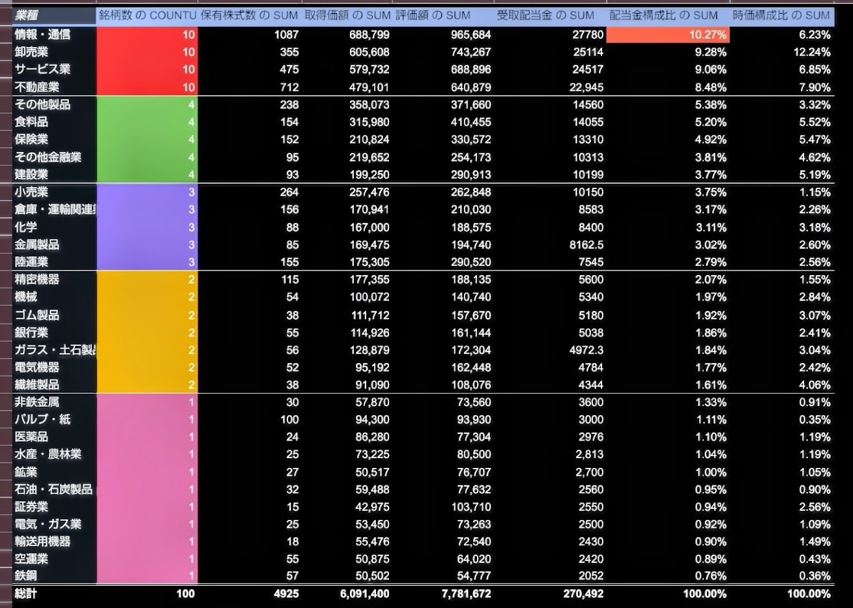The width and height of the screenshot is (853, 608).
Task: Click the 時価構成比 の SUM header
Action: click(781, 16)
